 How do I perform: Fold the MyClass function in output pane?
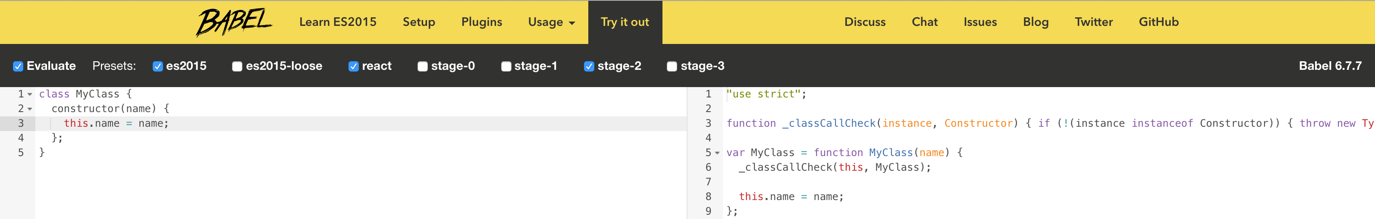[x=717, y=153]
